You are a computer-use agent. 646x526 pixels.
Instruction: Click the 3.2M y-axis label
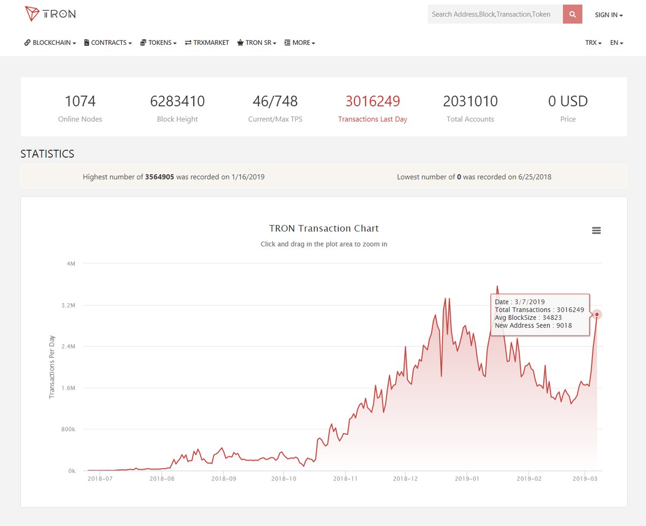coord(68,305)
